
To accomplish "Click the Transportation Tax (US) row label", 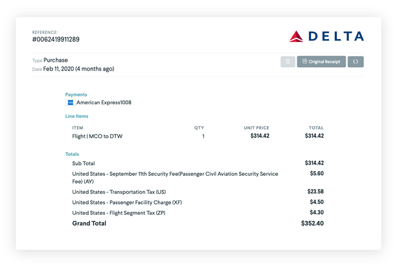I will [x=119, y=192].
